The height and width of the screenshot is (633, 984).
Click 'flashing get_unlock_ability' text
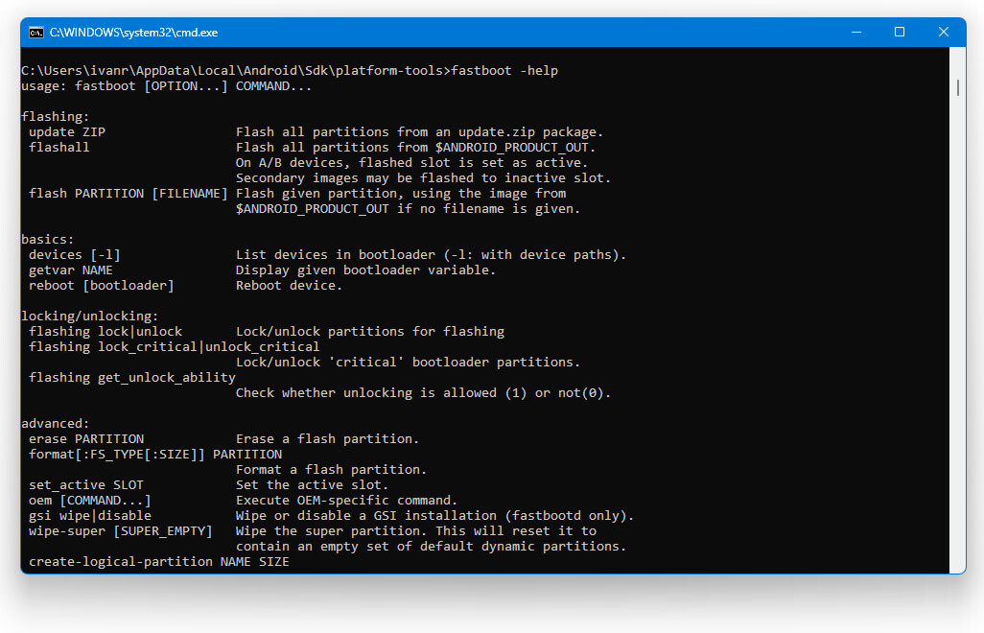coord(132,378)
